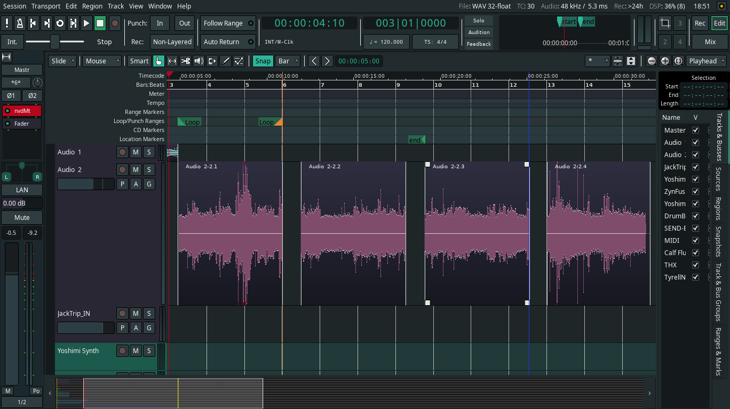Image resolution: width=730 pixels, height=409 pixels.
Task: Select the Draw pencil tool
Action: click(226, 61)
